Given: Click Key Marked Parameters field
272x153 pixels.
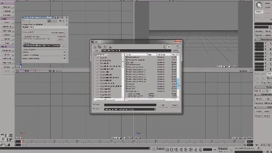Looking at the screenshot, I should coord(245,148).
